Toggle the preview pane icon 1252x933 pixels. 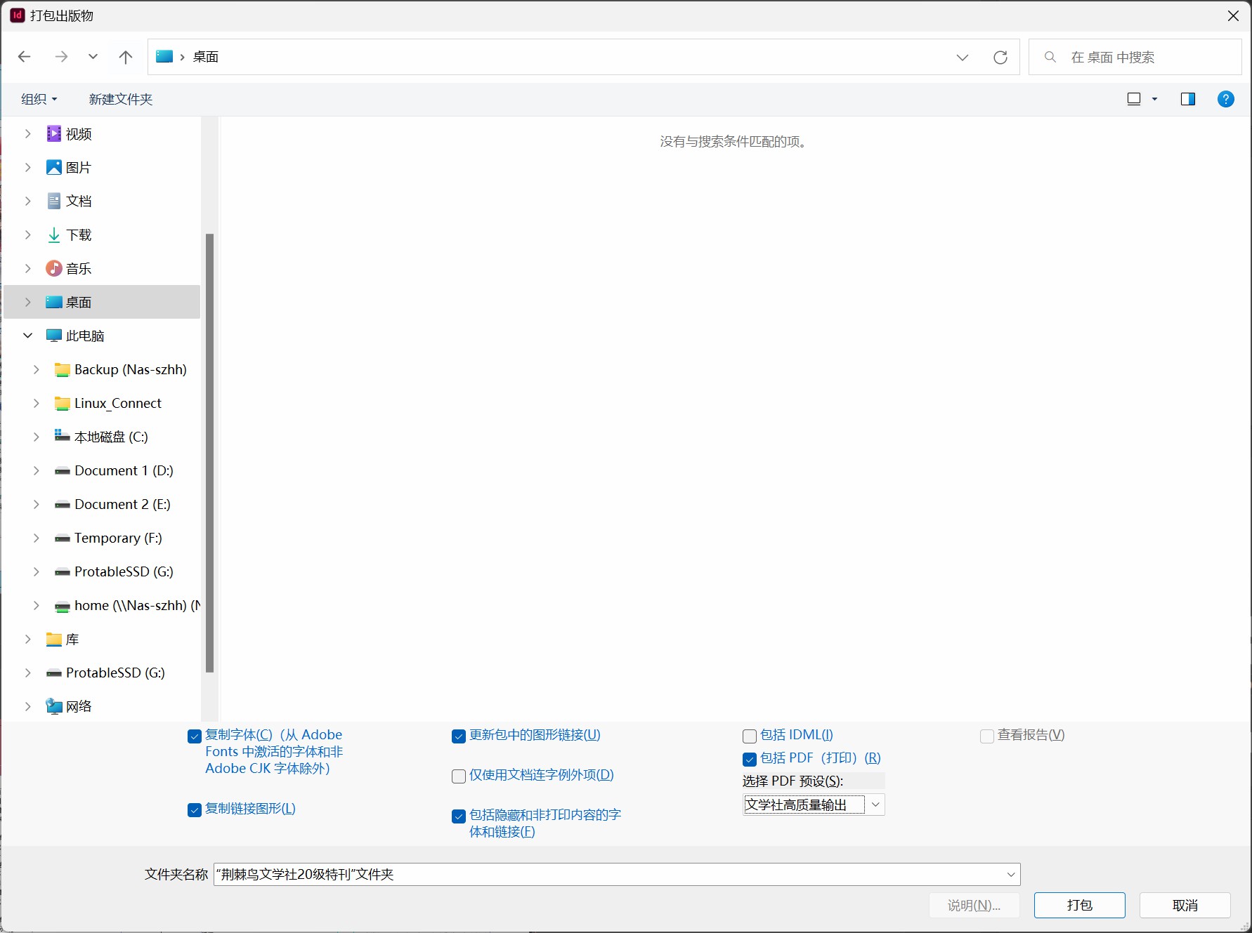pyautogui.click(x=1187, y=99)
